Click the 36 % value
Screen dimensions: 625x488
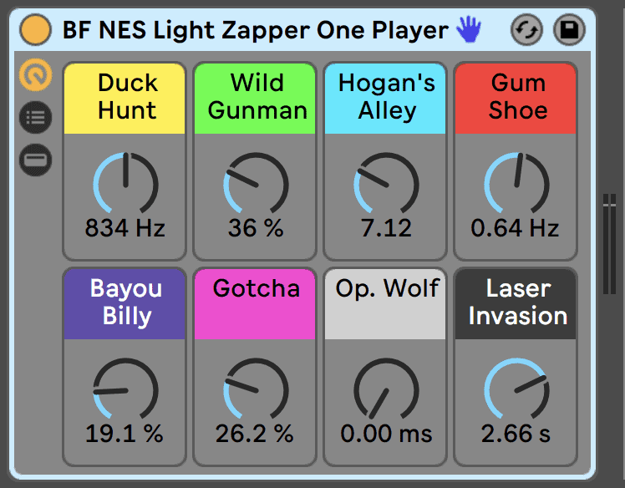pos(256,228)
